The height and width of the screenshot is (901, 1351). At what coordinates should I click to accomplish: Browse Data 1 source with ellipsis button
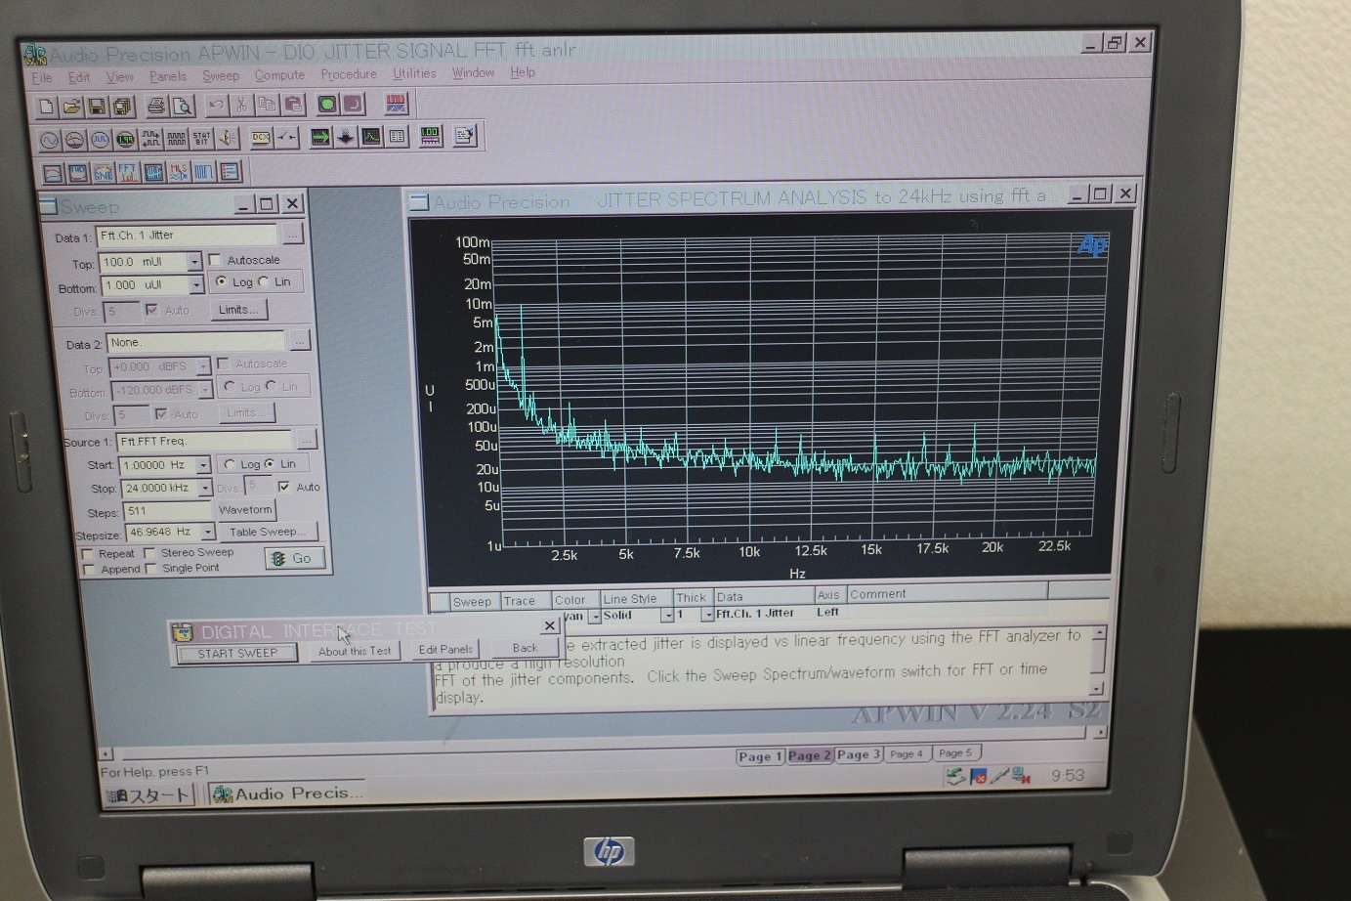pyautogui.click(x=292, y=236)
